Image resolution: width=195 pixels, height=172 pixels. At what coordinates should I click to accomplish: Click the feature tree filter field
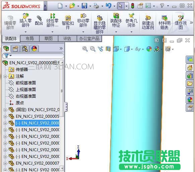[x=33, y=56]
